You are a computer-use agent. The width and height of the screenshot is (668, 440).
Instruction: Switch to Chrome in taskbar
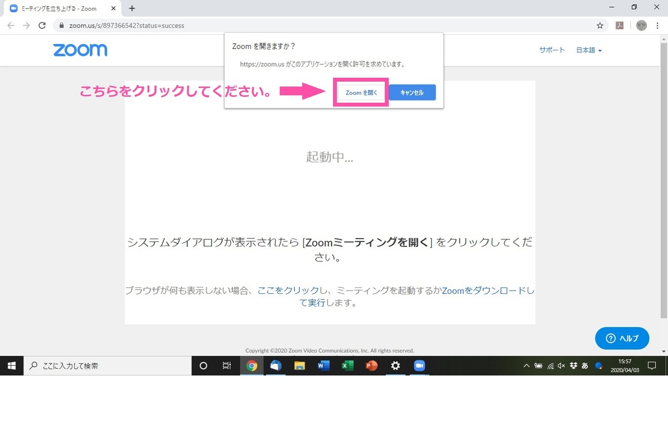point(252,366)
